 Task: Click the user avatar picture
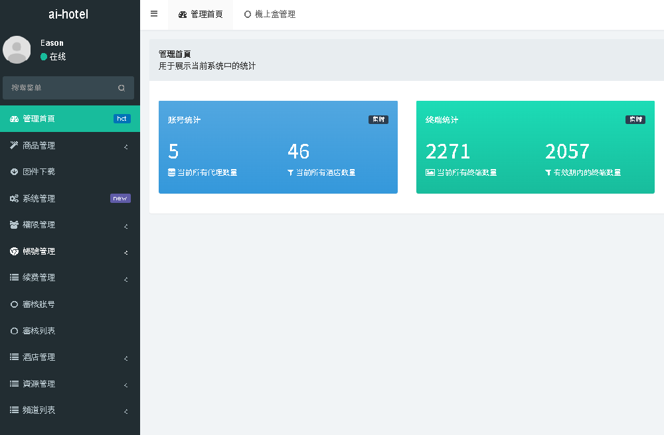17,50
